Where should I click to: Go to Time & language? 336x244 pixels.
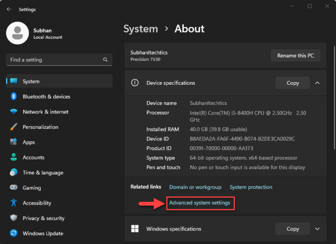[x=60, y=172]
